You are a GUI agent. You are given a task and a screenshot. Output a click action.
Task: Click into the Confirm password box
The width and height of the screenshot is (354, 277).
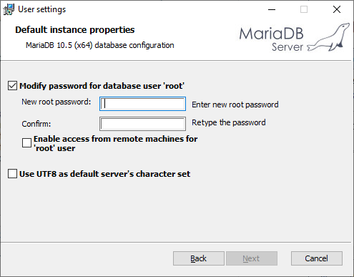[142, 124]
